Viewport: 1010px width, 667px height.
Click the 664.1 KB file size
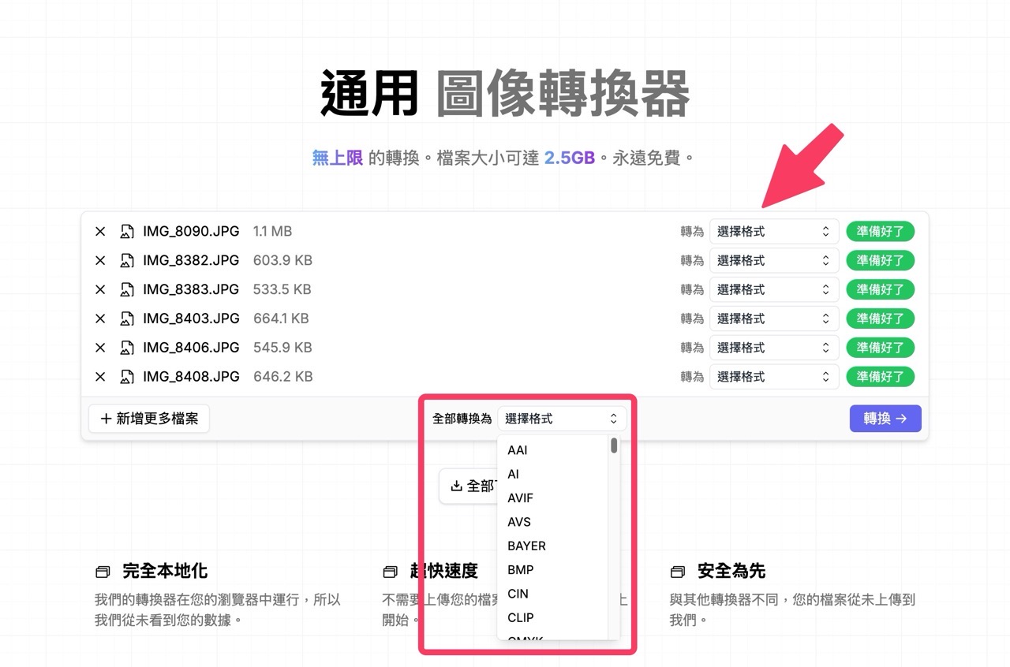click(281, 319)
